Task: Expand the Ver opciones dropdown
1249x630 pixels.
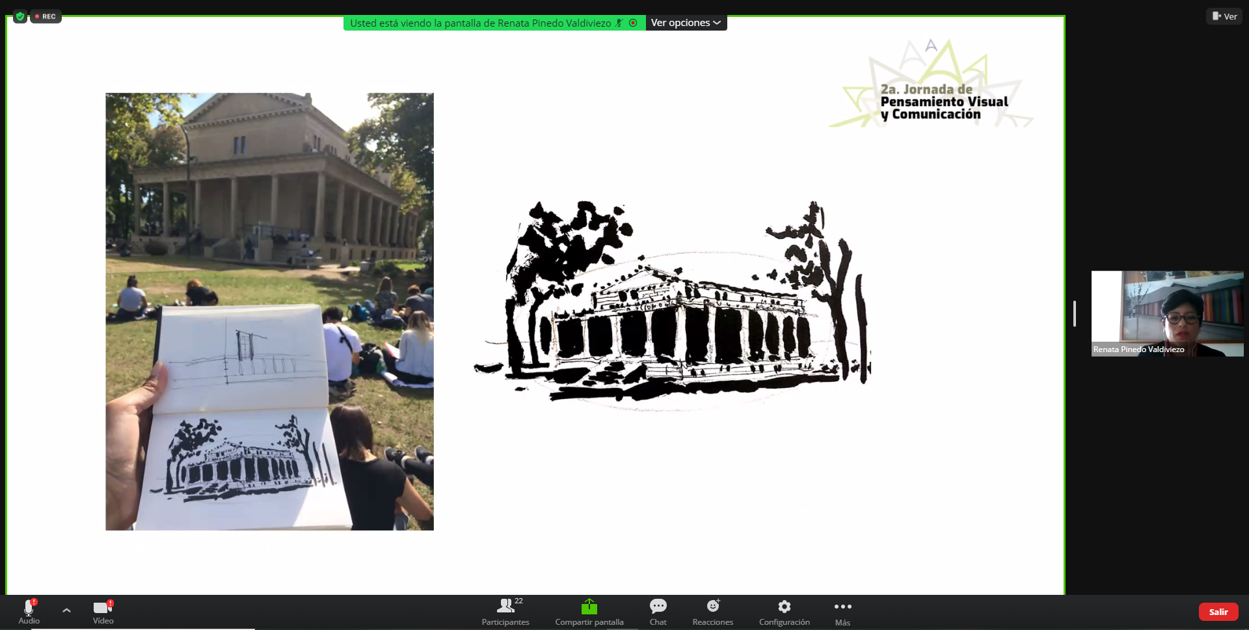Action: coord(686,23)
